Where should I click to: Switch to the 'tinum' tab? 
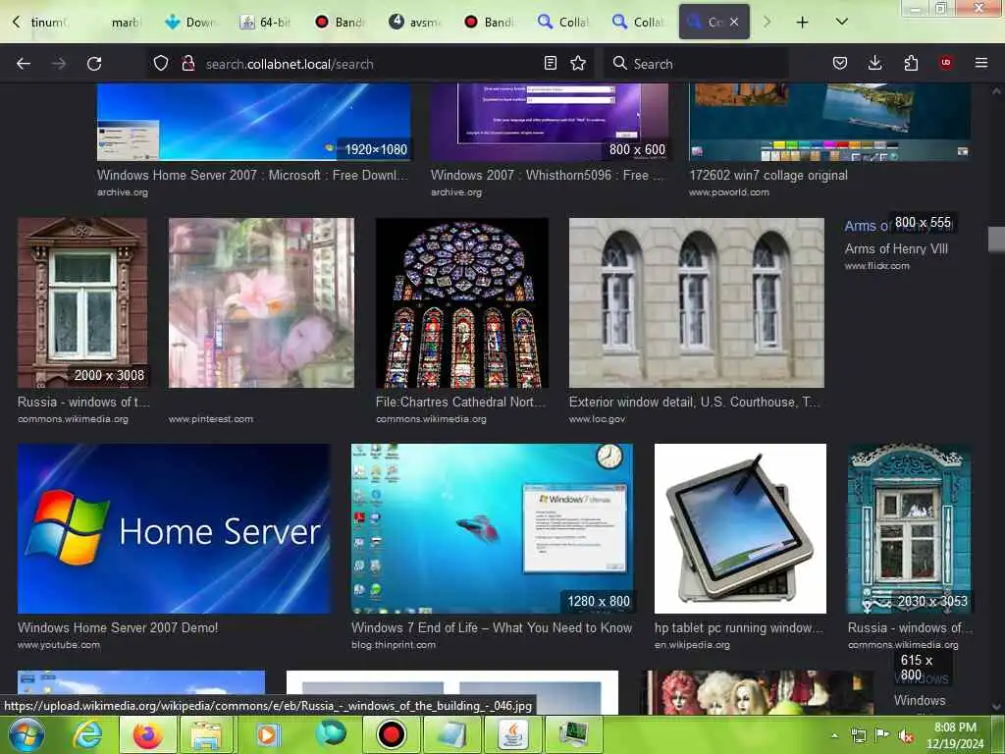click(49, 23)
